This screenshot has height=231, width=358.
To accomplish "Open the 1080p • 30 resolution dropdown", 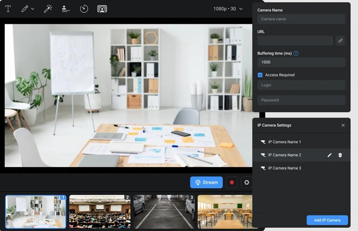I will pos(228,9).
